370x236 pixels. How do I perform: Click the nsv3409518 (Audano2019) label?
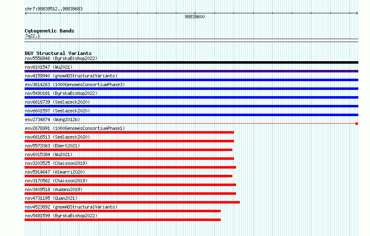(54, 189)
